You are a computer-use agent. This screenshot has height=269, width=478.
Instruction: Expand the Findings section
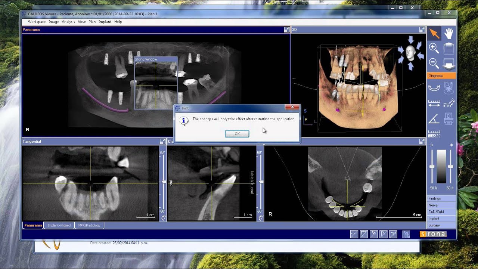[x=441, y=198]
